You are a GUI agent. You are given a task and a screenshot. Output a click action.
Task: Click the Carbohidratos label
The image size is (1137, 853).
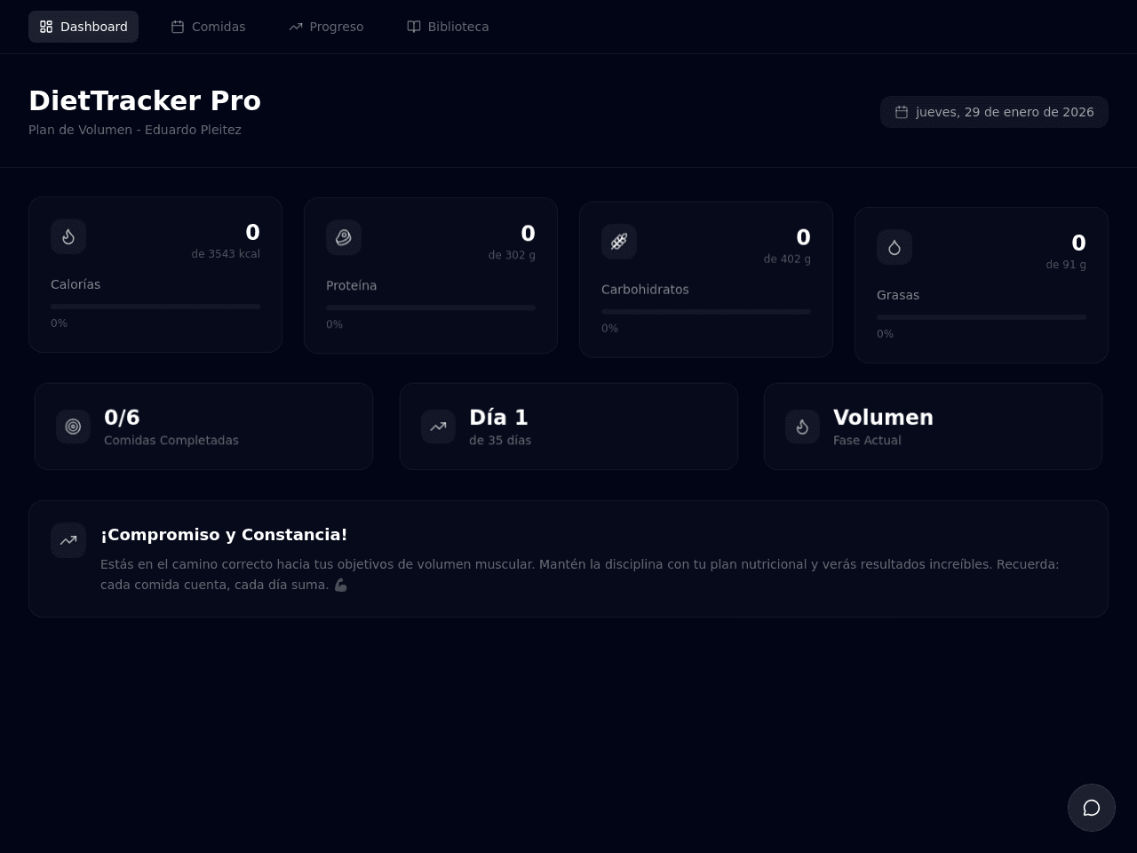click(645, 290)
